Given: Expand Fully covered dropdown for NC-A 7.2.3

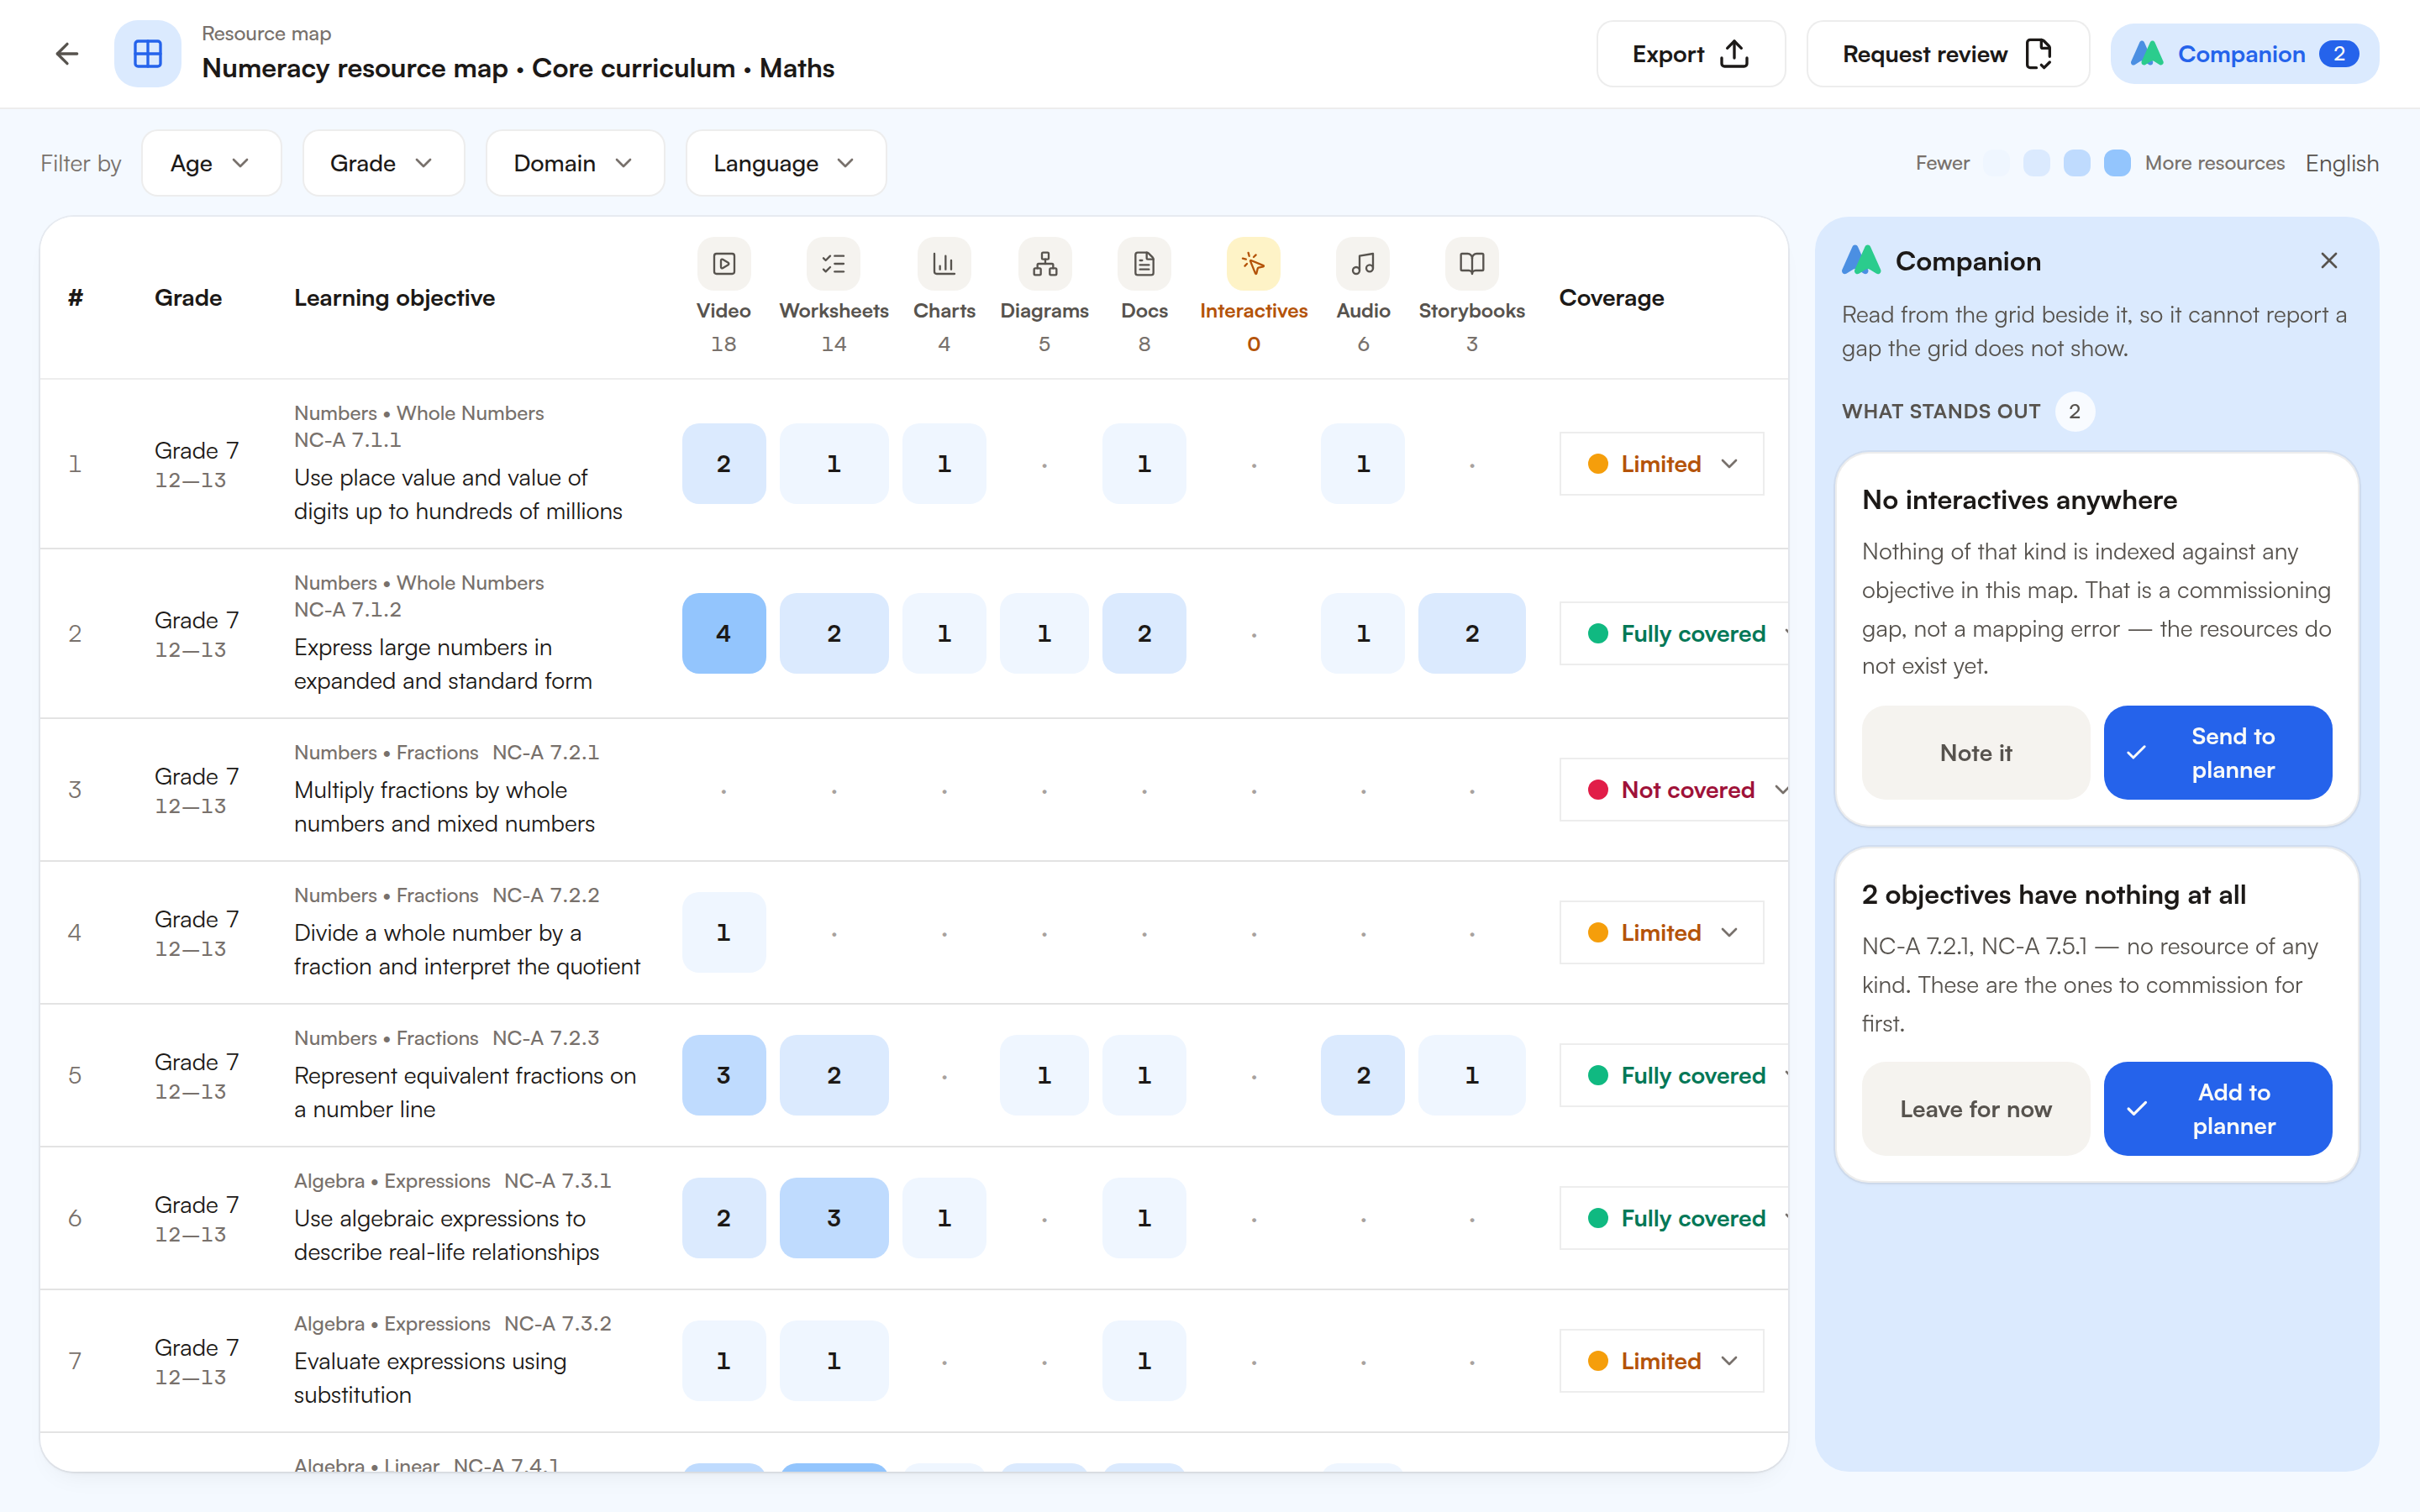Looking at the screenshot, I should pyautogui.click(x=1674, y=1075).
